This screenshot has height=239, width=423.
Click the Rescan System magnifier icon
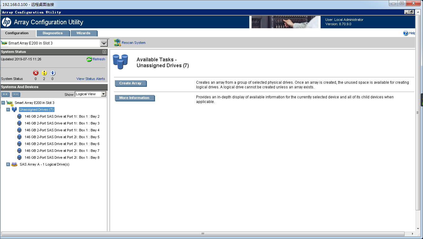coord(117,43)
